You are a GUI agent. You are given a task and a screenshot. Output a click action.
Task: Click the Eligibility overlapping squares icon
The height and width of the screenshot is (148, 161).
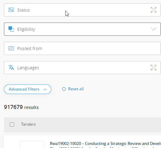tap(11, 29)
